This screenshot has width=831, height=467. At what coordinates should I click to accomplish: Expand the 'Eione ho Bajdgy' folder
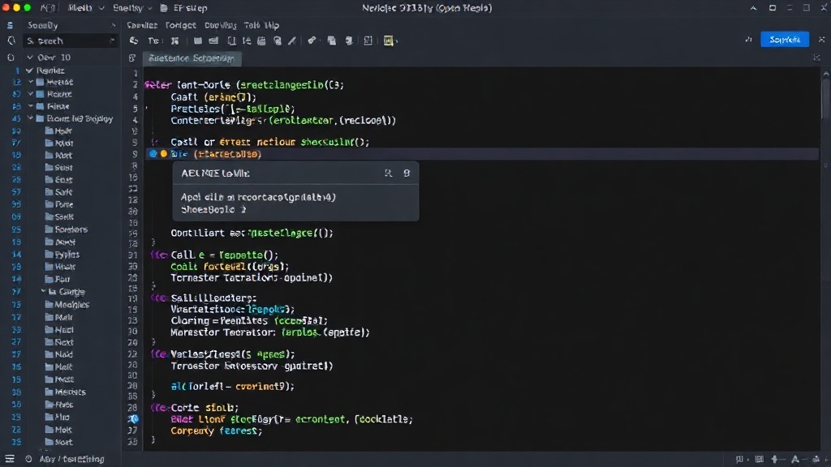tap(30, 118)
